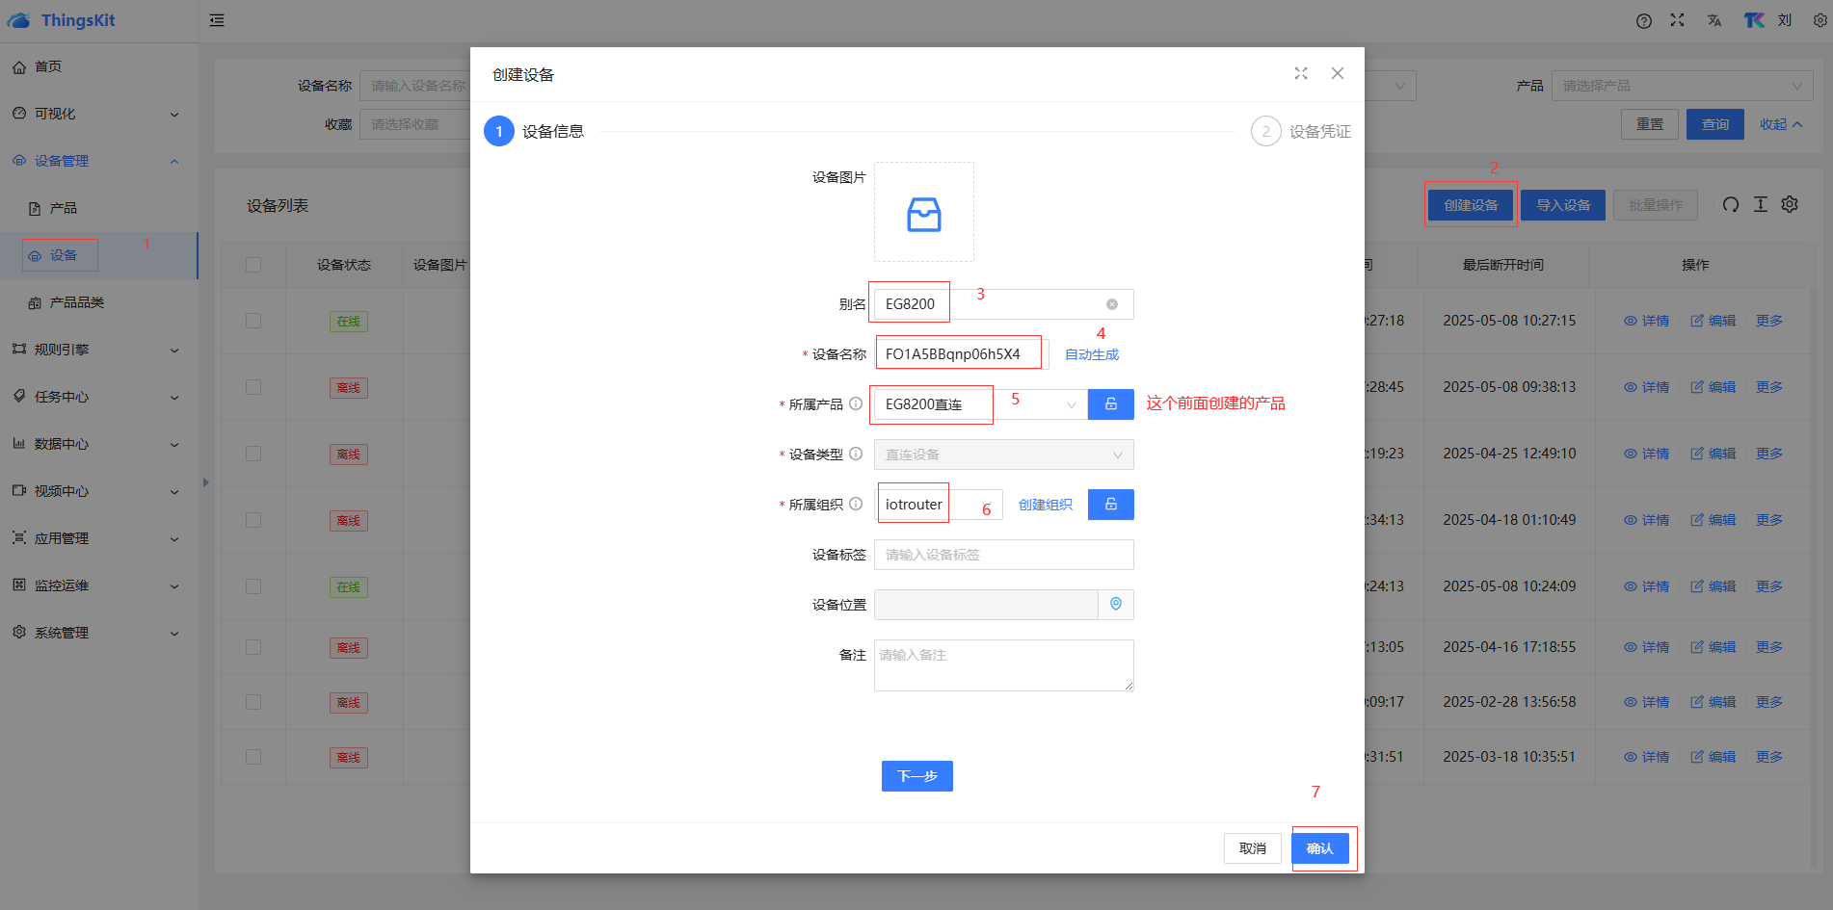
Task: Check the second device row checkbox
Action: pos(253,387)
